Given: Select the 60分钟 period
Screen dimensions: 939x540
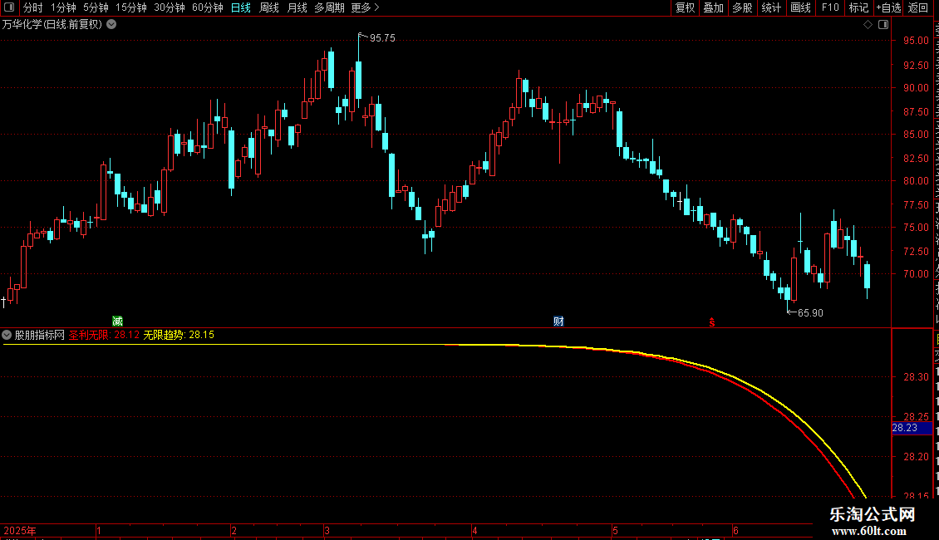Looking at the screenshot, I should coord(208,7).
